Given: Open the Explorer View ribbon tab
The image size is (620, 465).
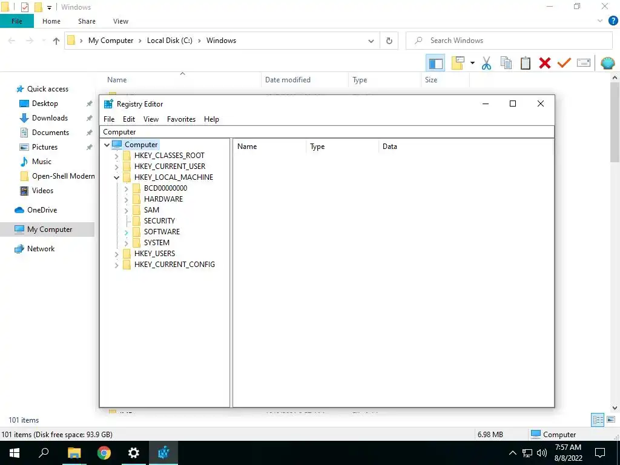Looking at the screenshot, I should pos(120,21).
